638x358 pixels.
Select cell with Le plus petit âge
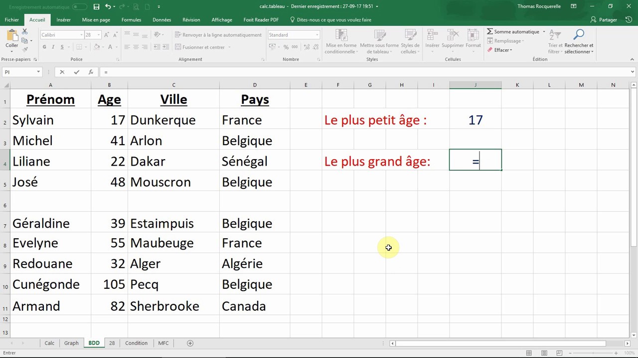pyautogui.click(x=375, y=120)
